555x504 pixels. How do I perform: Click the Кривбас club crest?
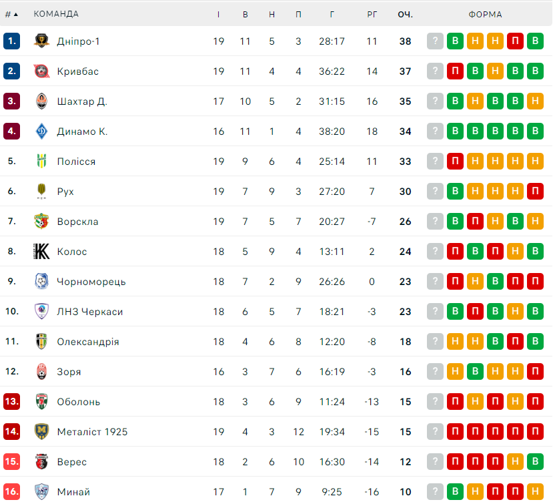click(41, 71)
